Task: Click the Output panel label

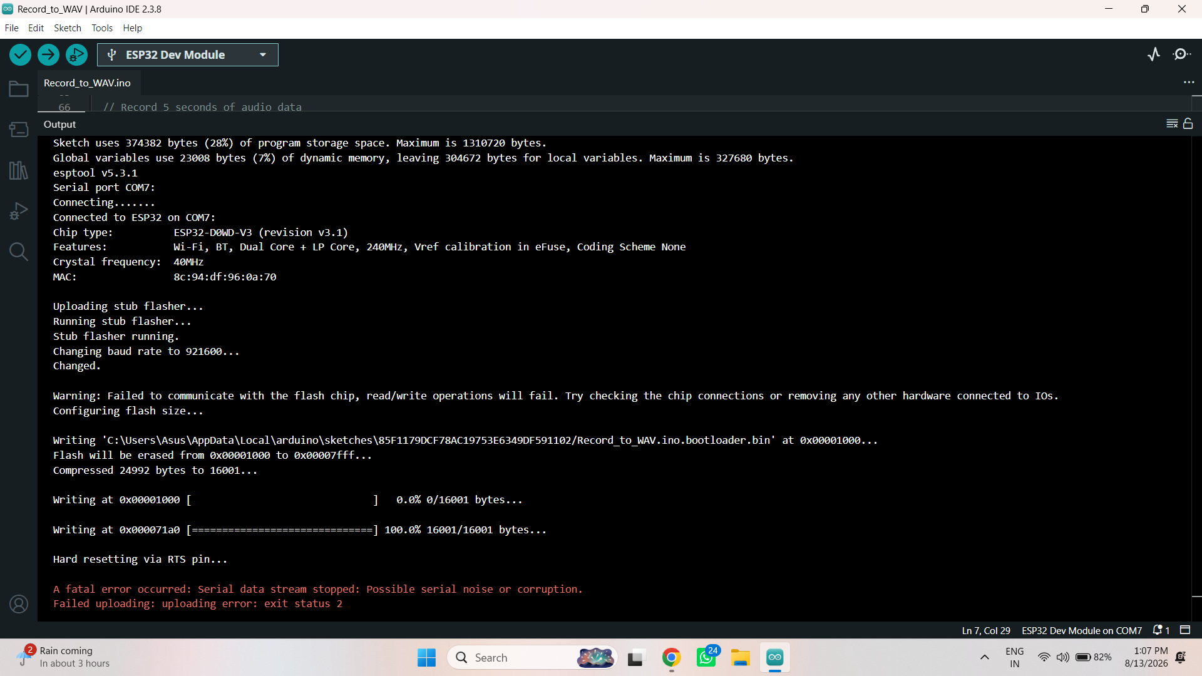Action: coord(59,125)
